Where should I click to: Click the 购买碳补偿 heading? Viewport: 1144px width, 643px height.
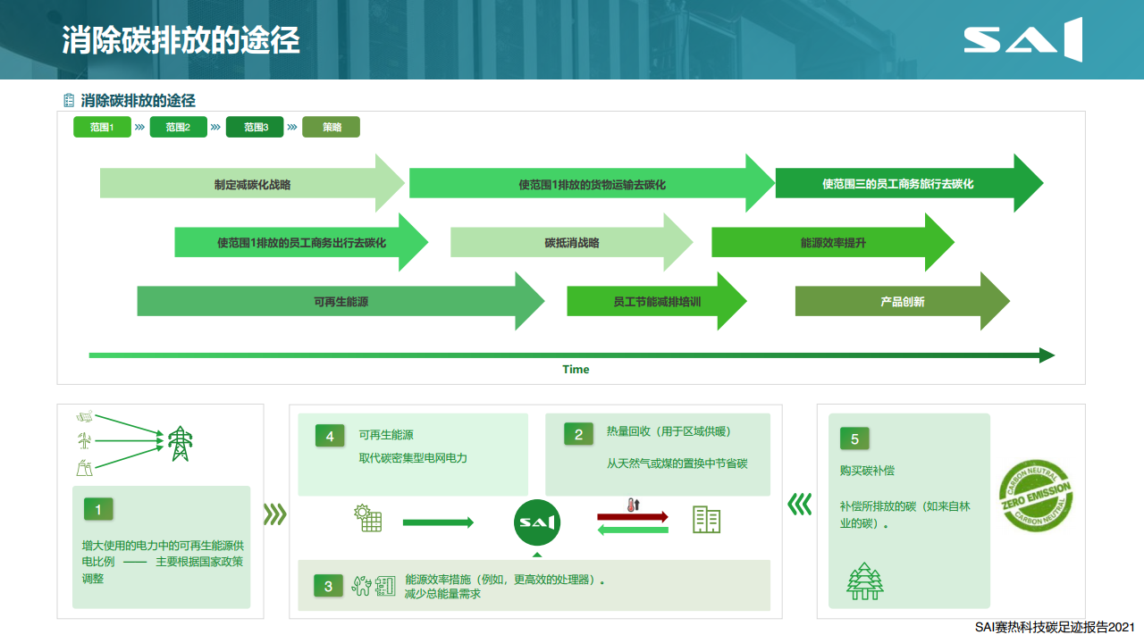867,471
